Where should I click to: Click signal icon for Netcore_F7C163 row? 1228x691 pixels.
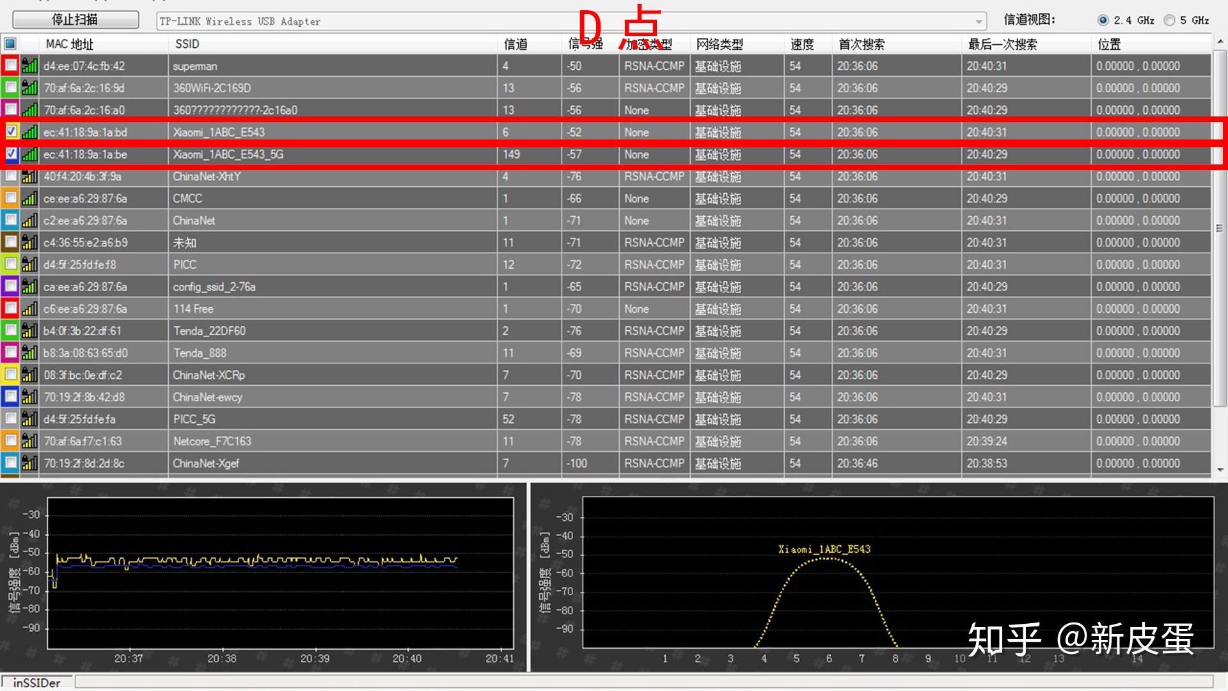click(29, 441)
